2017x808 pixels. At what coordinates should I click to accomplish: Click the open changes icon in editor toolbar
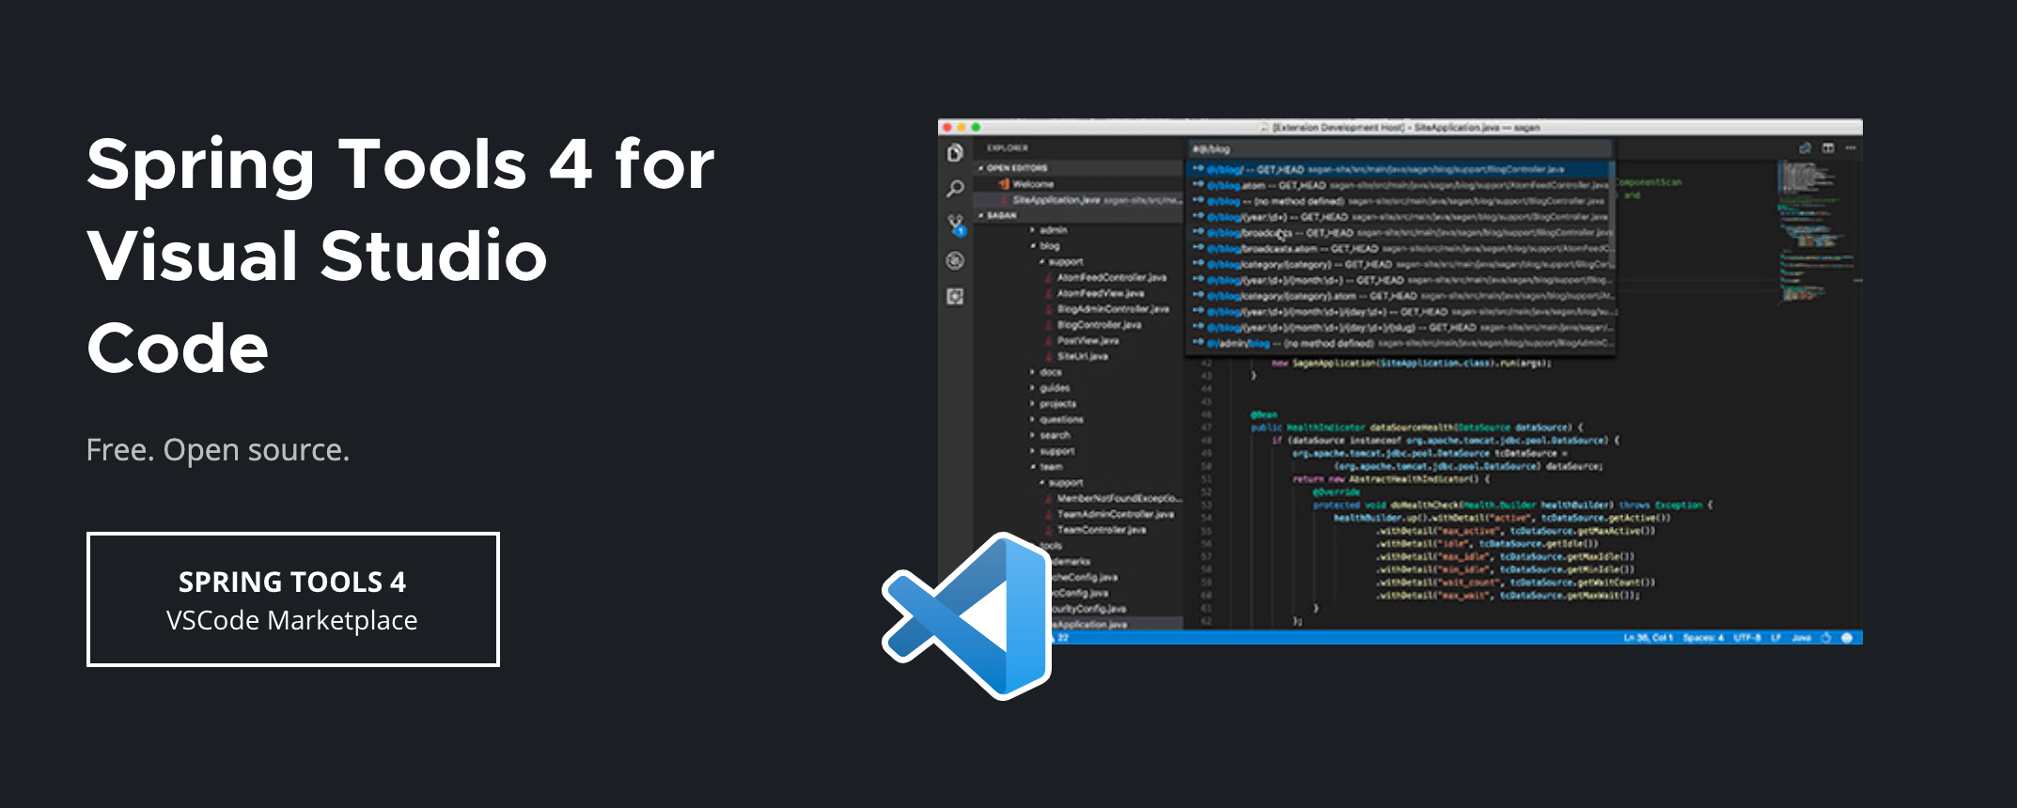point(1805,148)
